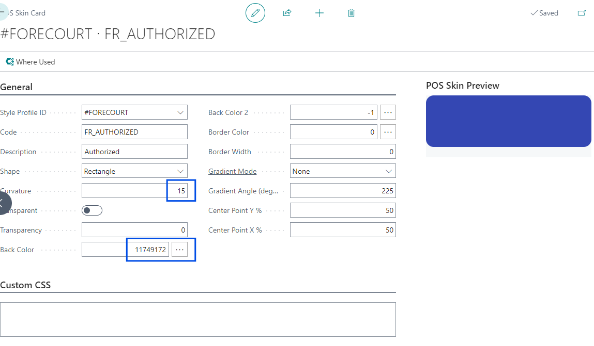The image size is (594, 346).
Task: Click the #FORECOURT · FR_AUTHORIZED page title
Action: click(x=108, y=34)
